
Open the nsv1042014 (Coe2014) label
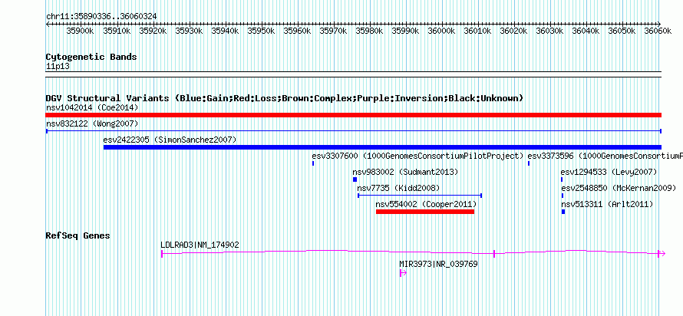coord(92,107)
